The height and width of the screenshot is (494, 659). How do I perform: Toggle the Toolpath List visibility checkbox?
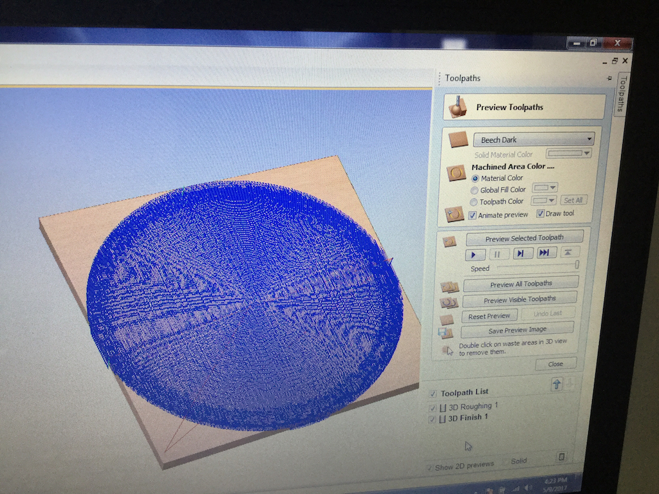[433, 394]
